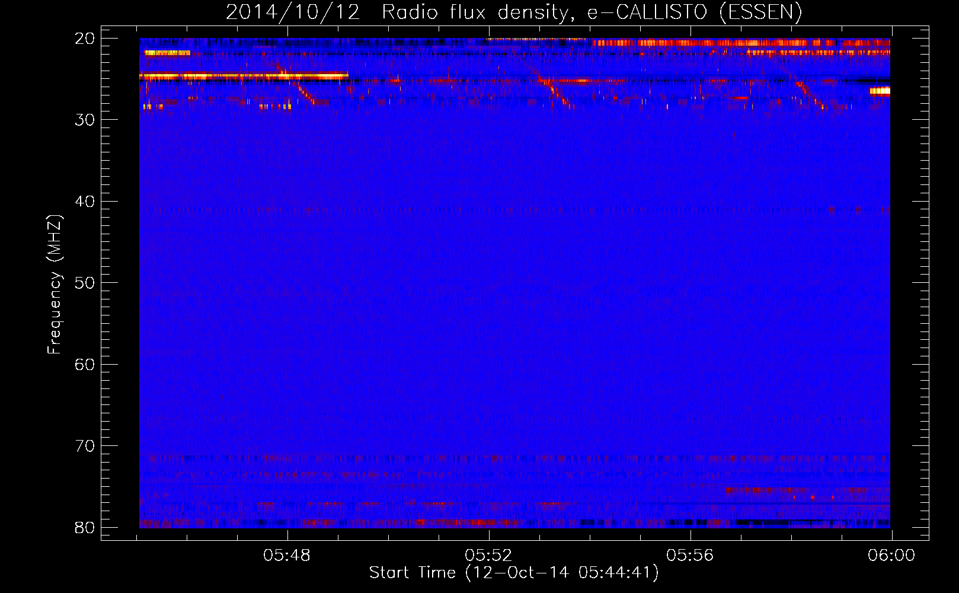
Task: Click the 05:52 time tick label
Action: pyautogui.click(x=489, y=555)
